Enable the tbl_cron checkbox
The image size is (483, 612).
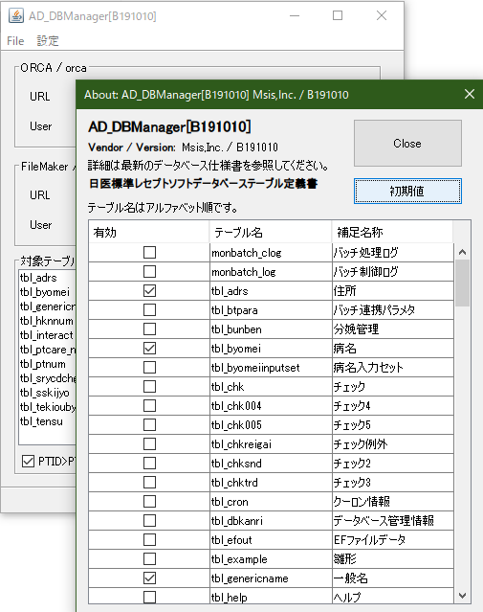(x=150, y=502)
